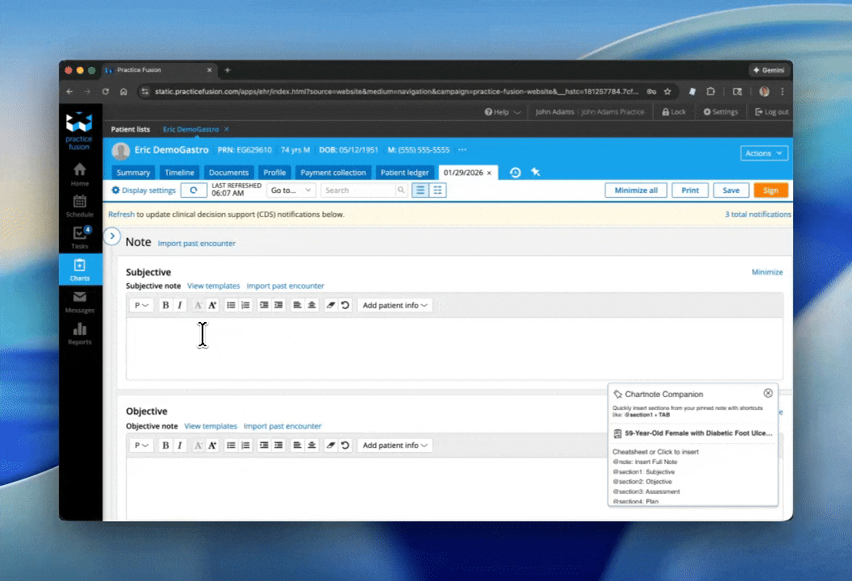
Task: Expand Add patient info dropdown in Subjective
Action: click(395, 306)
